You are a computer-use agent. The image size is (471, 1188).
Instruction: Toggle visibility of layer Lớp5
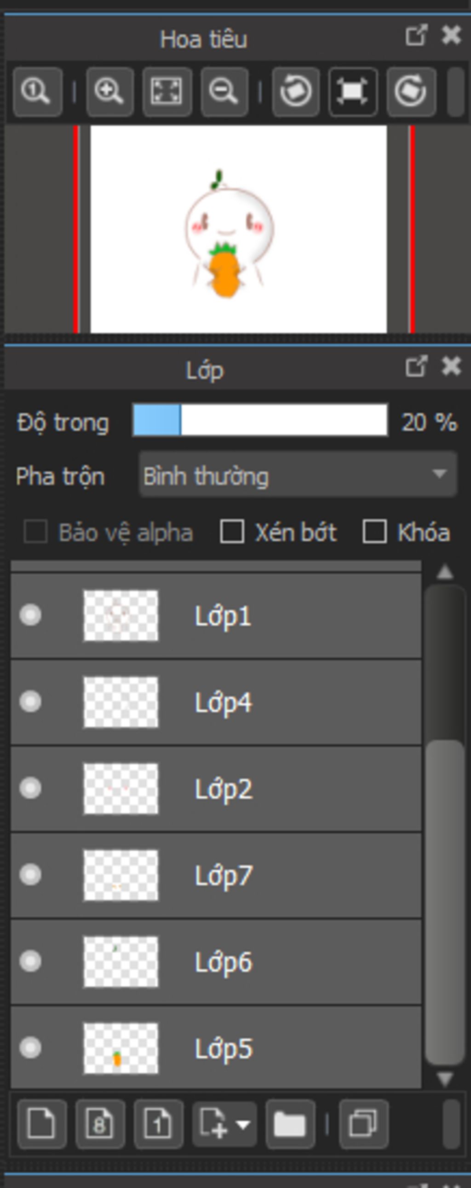point(30,1048)
